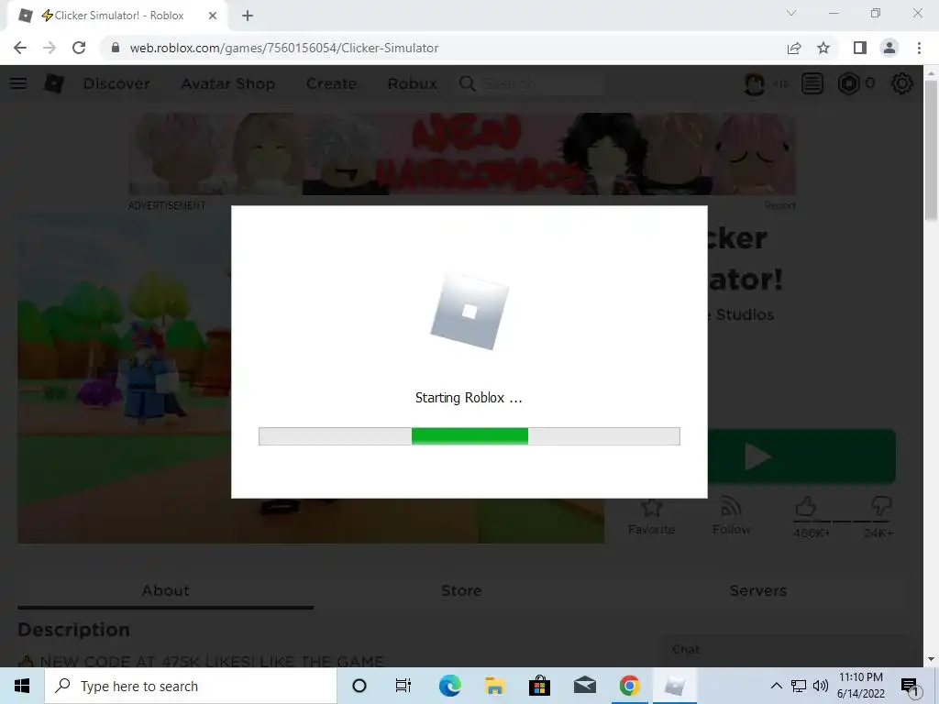Screen dimensions: 939x704
Task: Open Avatar Shop in navigation
Action: pos(228,83)
